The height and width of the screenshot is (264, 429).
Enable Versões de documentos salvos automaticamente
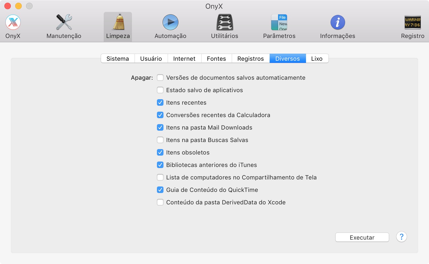pos(160,78)
